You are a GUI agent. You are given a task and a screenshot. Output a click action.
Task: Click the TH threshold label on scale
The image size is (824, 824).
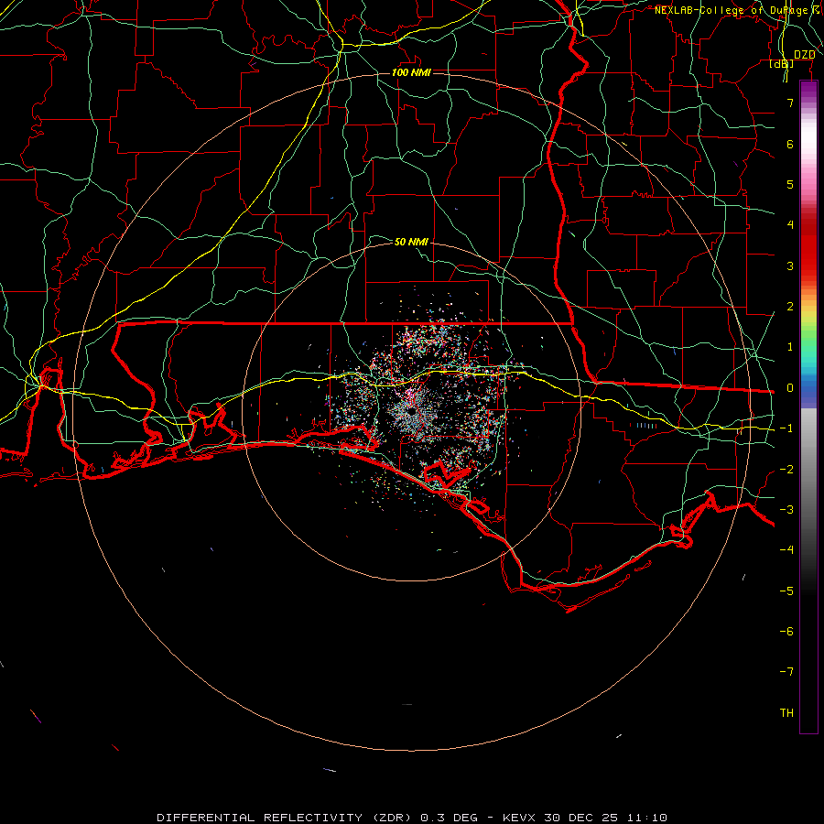click(x=786, y=713)
